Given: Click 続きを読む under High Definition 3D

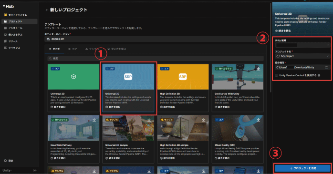Looking at the screenshot, I should pos(167,107).
